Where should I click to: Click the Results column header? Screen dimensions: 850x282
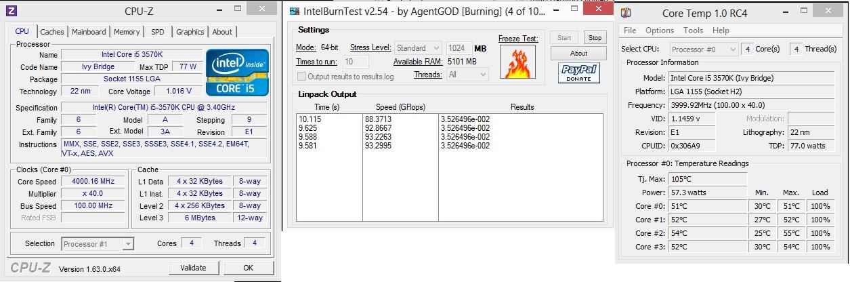pos(522,107)
